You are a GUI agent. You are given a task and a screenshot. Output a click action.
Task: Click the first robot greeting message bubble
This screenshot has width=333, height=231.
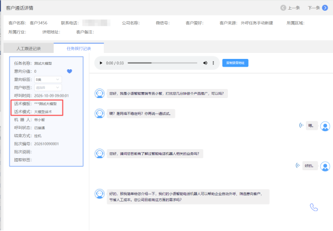click(167, 93)
